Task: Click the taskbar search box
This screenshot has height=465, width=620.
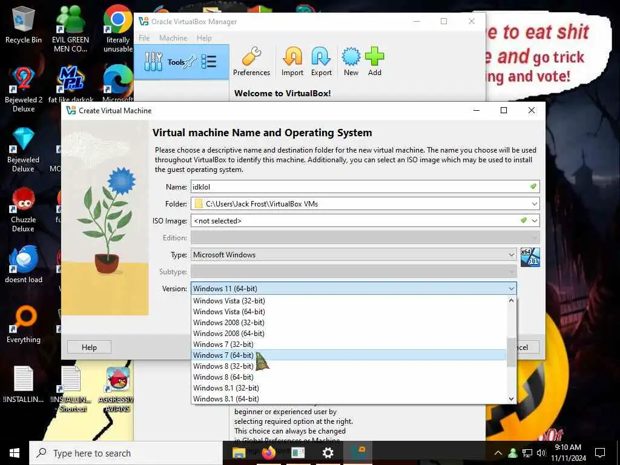Action: pos(126,453)
